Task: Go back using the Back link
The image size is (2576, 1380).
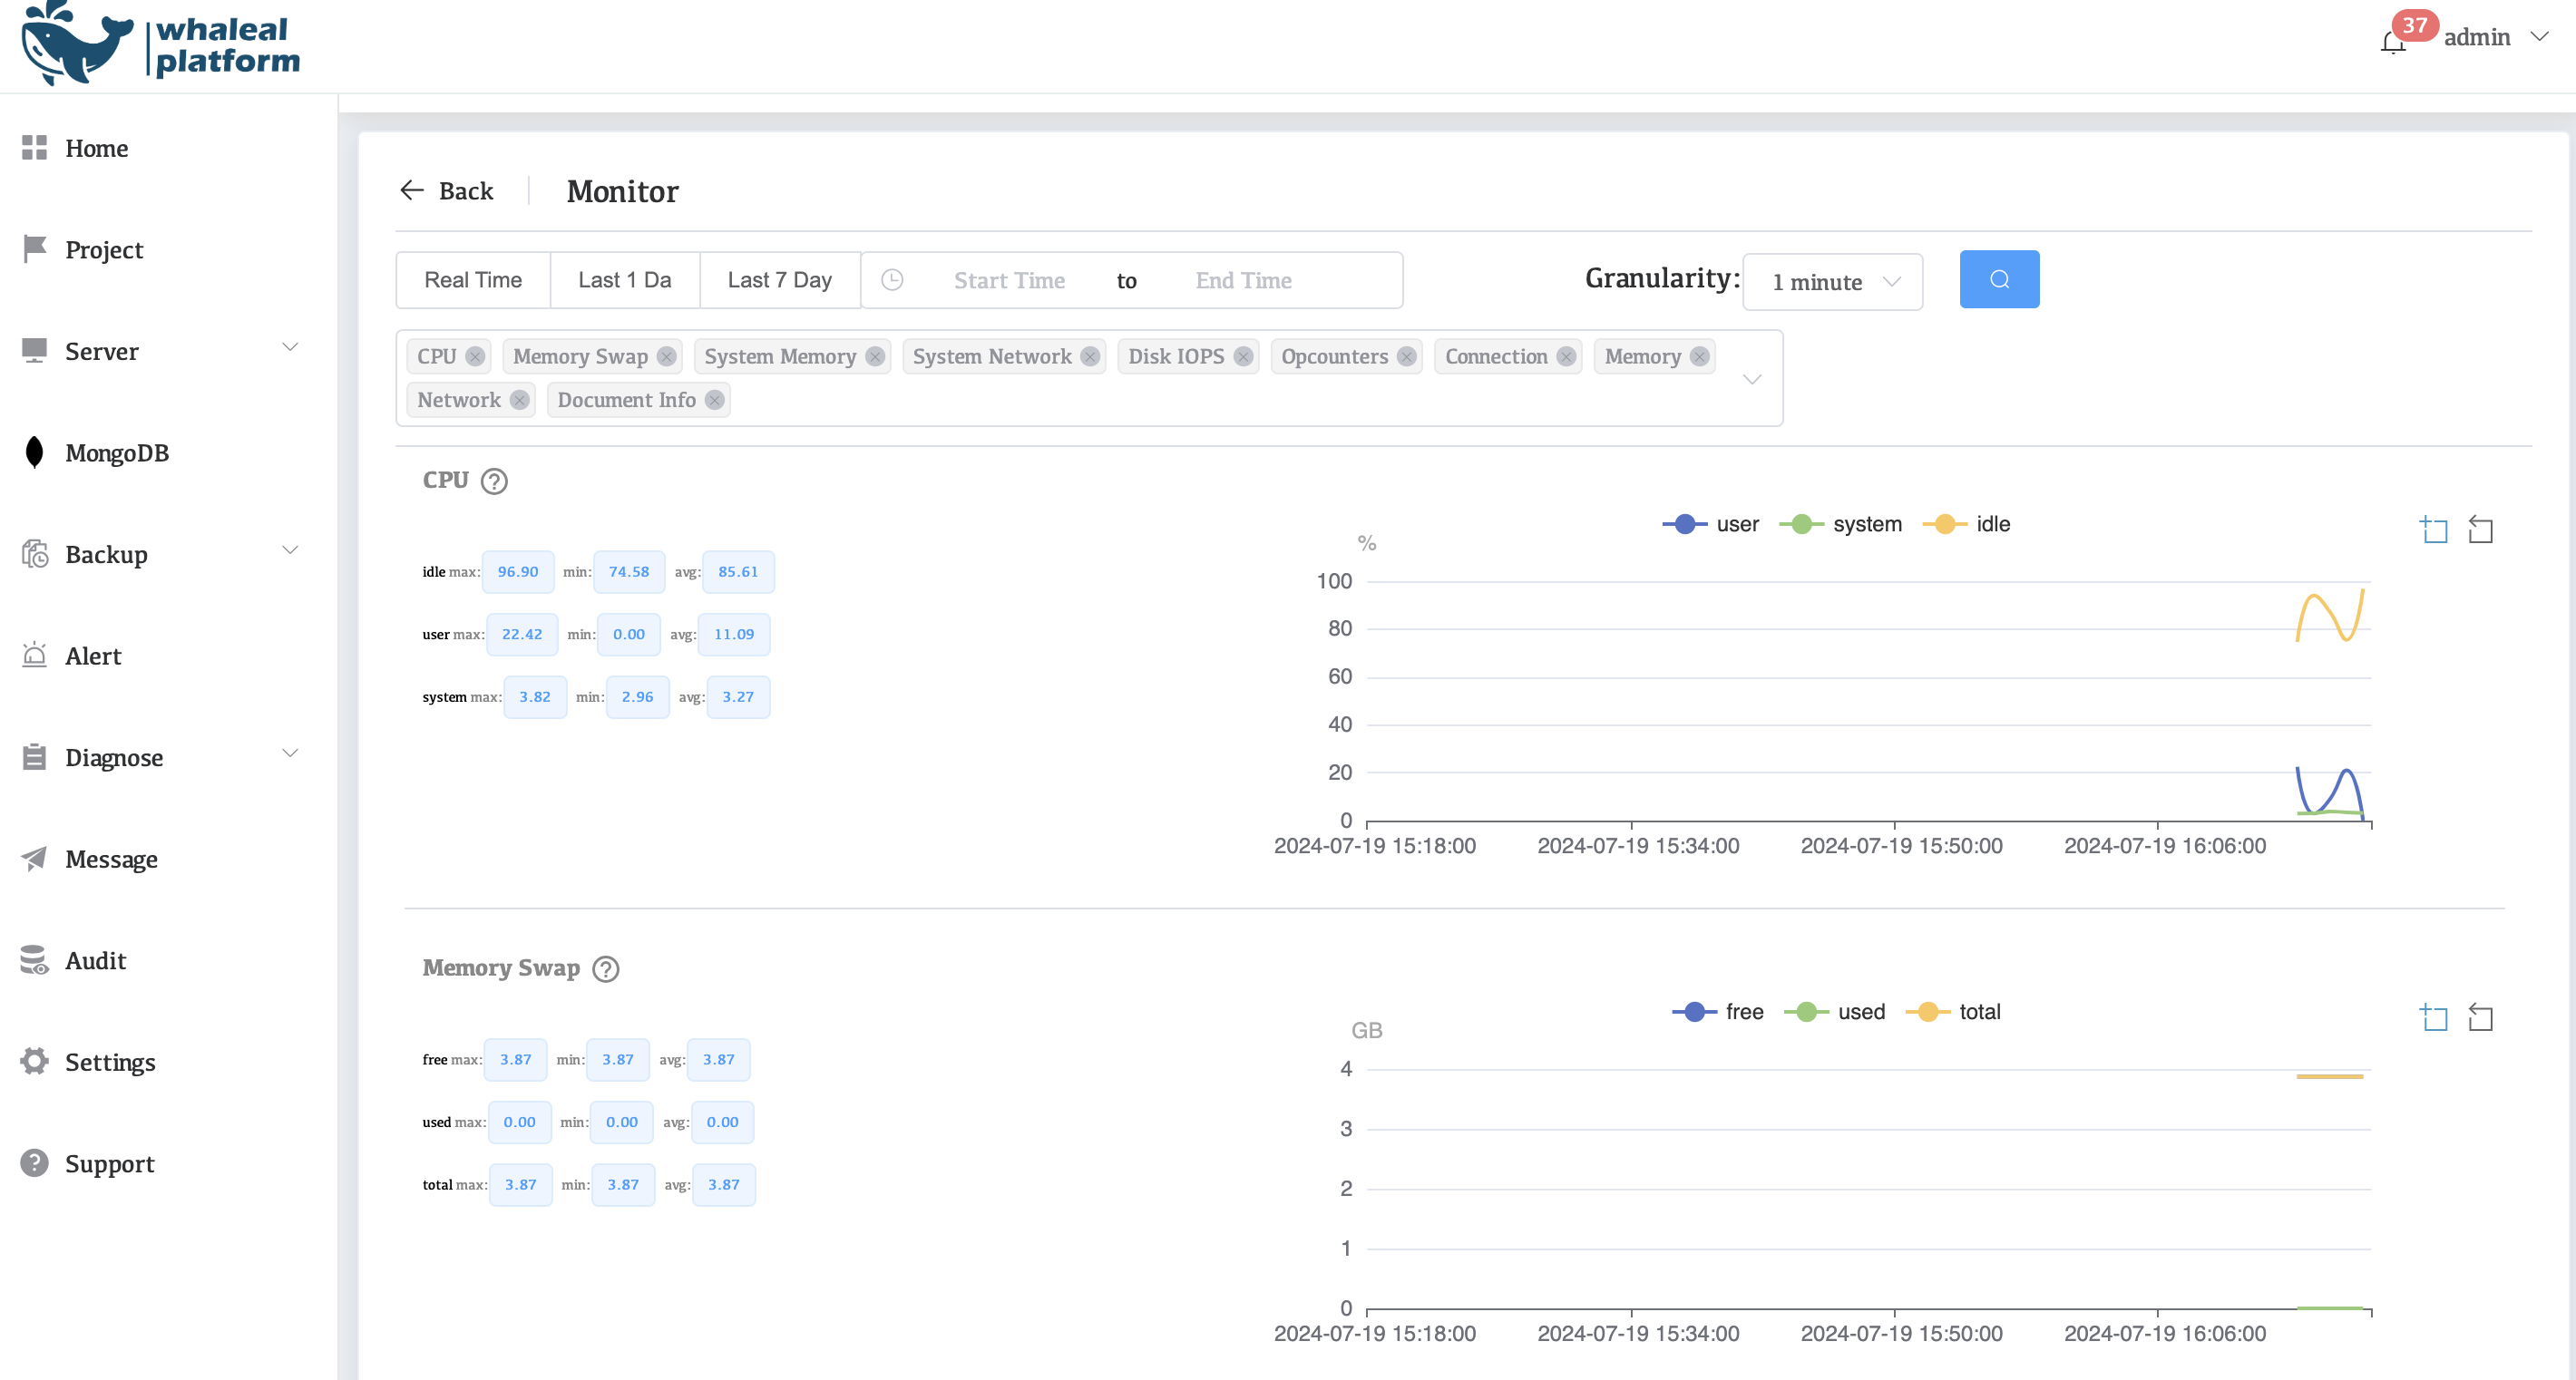Action: click(x=447, y=191)
